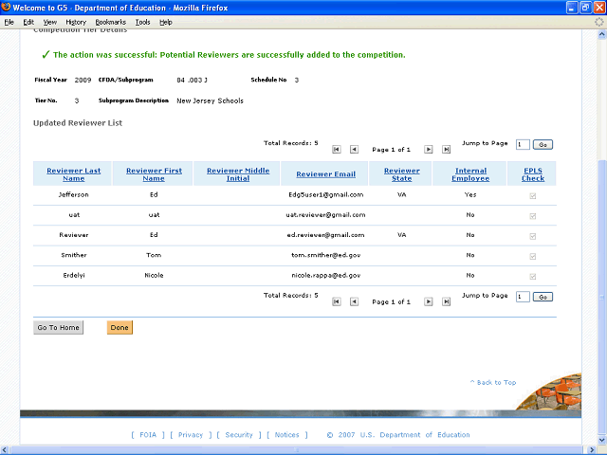Click the top last-page pagination icon
This screenshot has height=455, width=607.
pyautogui.click(x=446, y=150)
